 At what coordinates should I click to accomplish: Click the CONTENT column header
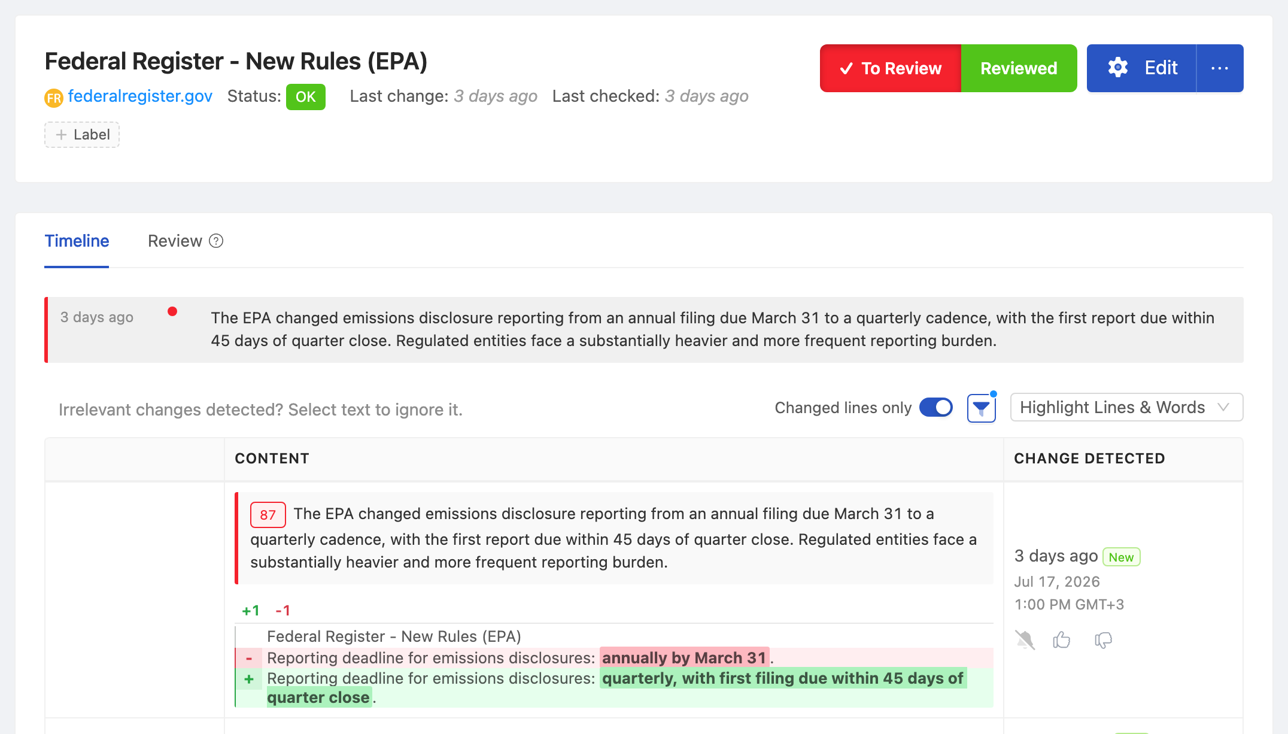click(x=272, y=459)
